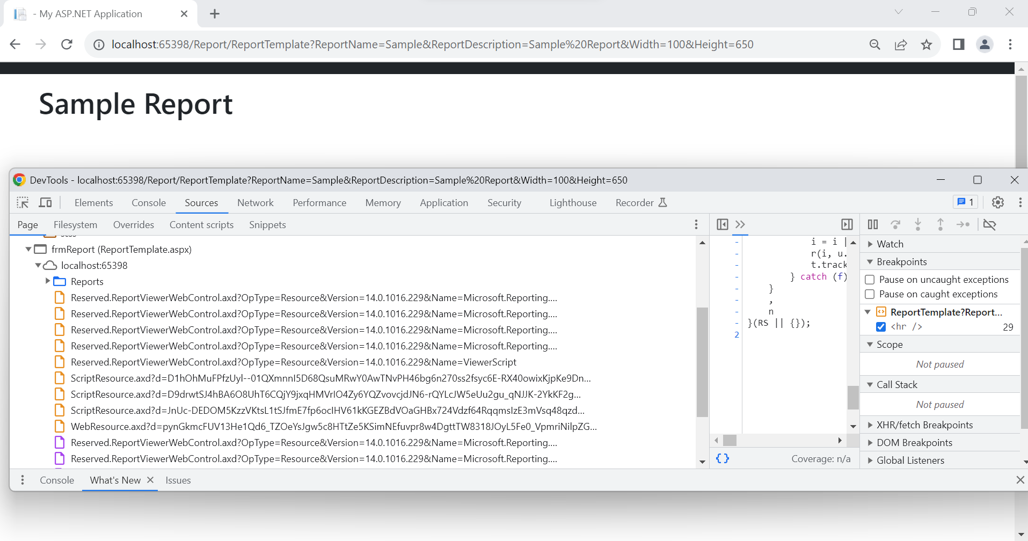Switch to the Application panel
The height and width of the screenshot is (541, 1028).
[444, 203]
